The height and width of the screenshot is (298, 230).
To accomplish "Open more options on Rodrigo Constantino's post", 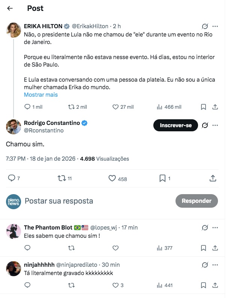I will (x=215, y=125).
